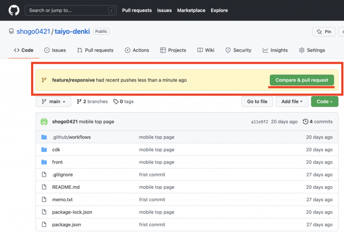Click the file icon beside package.json
344x234 pixels.
point(44,224)
